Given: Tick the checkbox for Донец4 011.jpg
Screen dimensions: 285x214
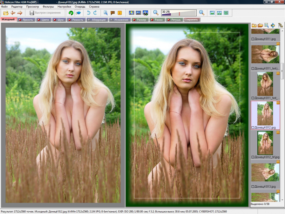Looking at the screenshot, I should tap(253, 39).
